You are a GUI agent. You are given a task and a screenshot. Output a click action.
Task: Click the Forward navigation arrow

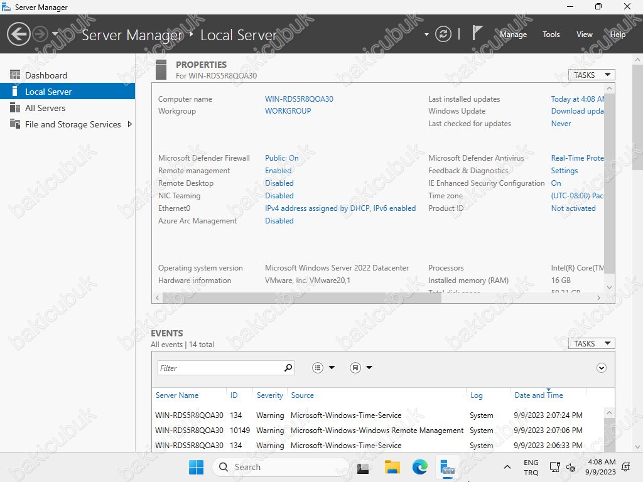(40, 34)
